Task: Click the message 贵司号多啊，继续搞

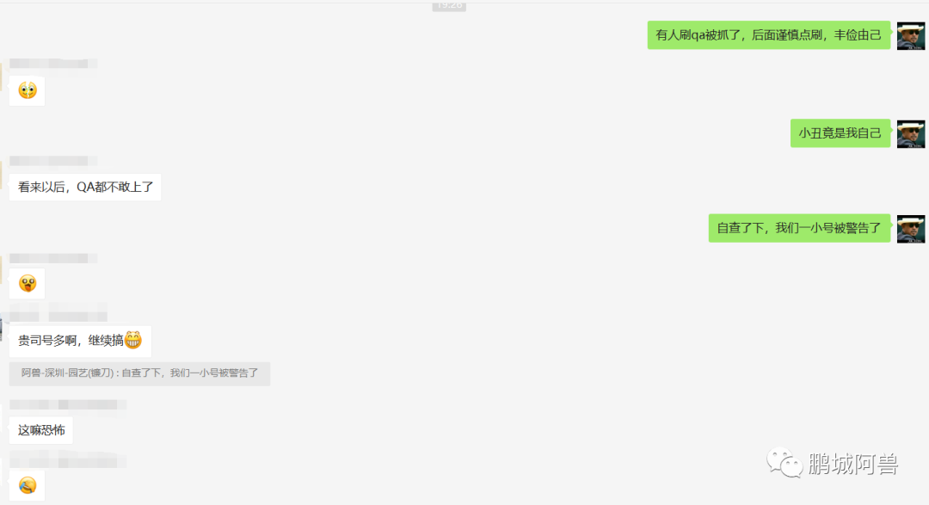Action: pyautogui.click(x=81, y=341)
